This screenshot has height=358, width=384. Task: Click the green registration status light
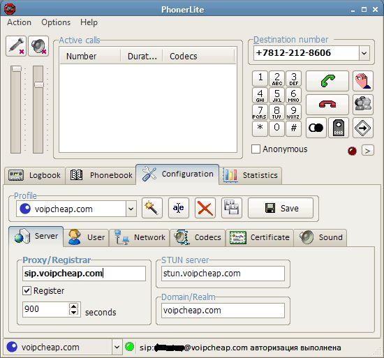tap(129, 347)
